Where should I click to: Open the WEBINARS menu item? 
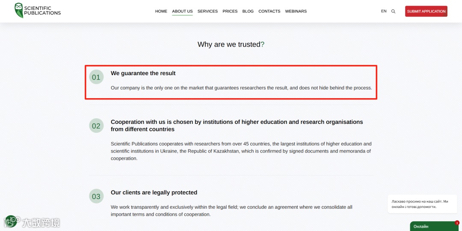[x=296, y=11]
